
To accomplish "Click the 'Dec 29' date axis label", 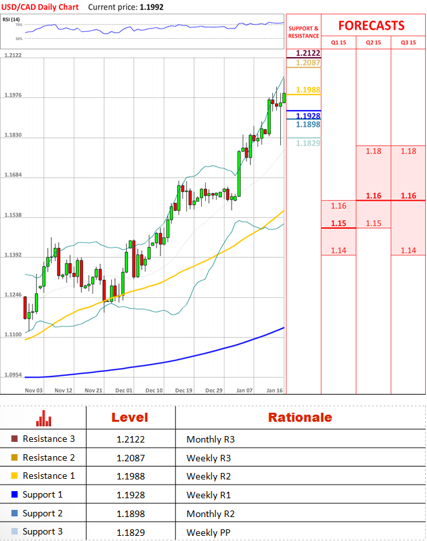I will tap(213, 390).
